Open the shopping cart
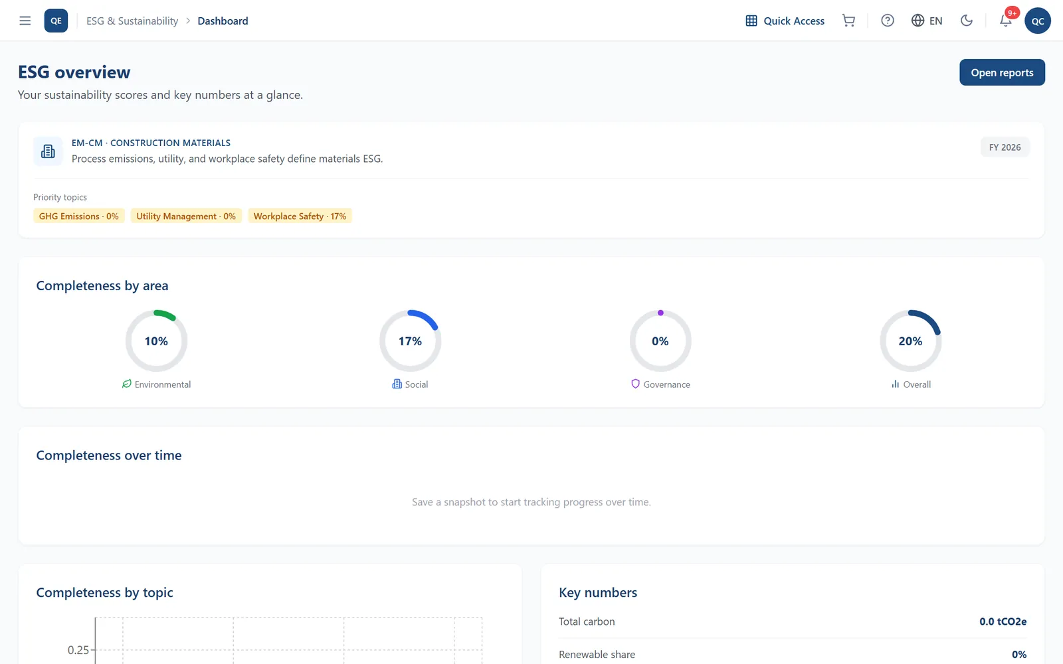This screenshot has height=664, width=1063. coord(848,21)
